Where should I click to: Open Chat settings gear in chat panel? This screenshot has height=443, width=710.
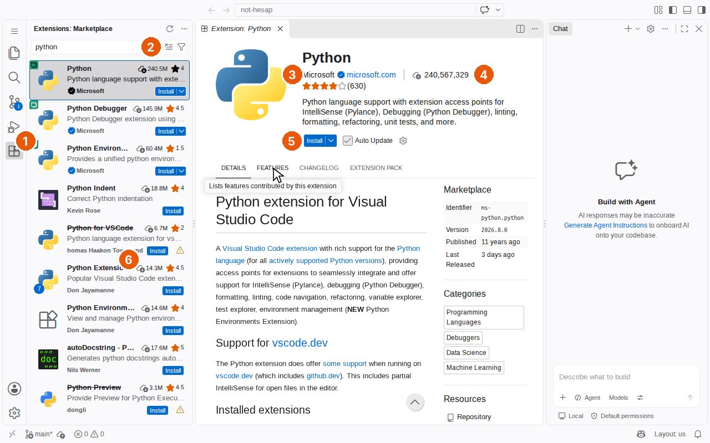[651, 29]
